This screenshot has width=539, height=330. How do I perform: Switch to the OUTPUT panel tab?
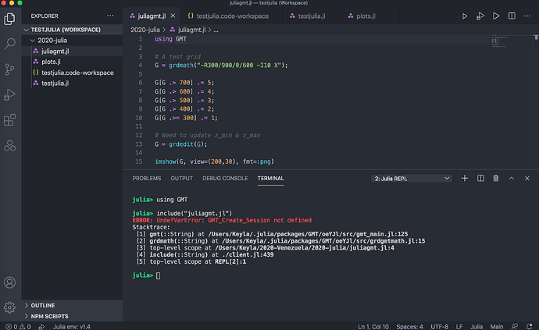click(181, 178)
